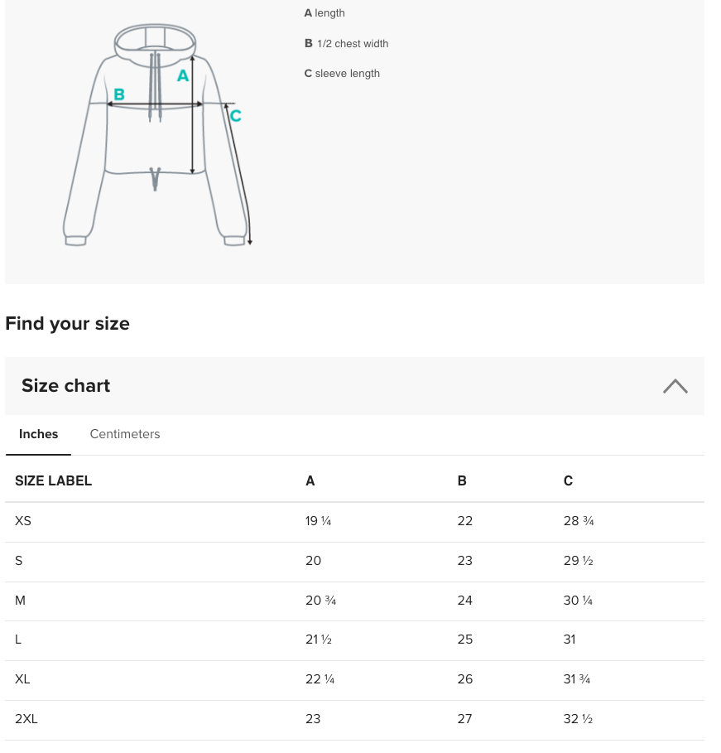Click the 'A length' legend entry
The image size is (721, 753).
(x=324, y=13)
